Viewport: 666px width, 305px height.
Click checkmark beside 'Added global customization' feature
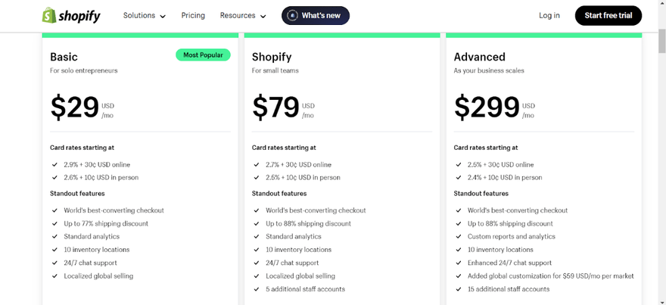coord(458,276)
